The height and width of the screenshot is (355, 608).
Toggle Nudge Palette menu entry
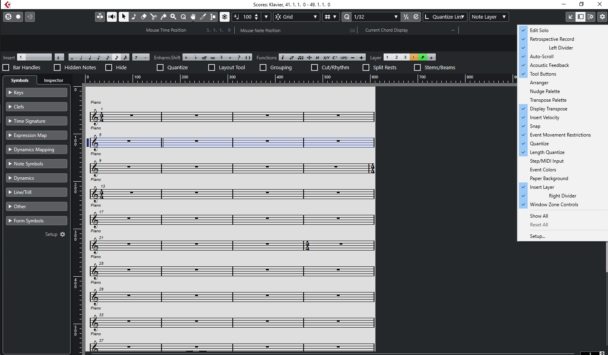(562, 91)
